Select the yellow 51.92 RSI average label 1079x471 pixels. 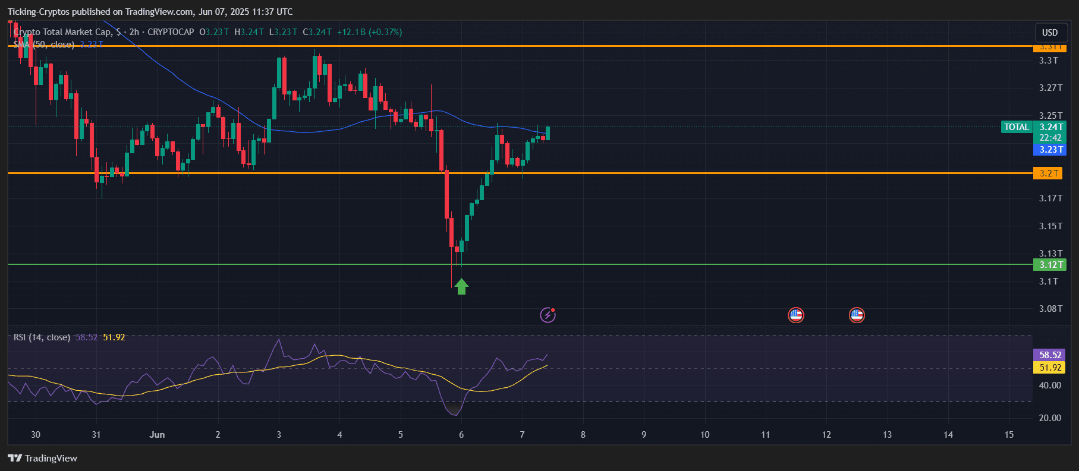1049,368
